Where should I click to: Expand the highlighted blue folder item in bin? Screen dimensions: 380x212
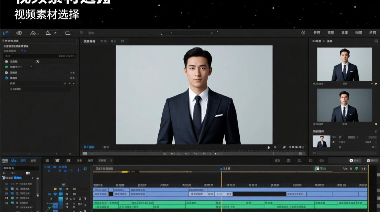[x=18, y=178]
